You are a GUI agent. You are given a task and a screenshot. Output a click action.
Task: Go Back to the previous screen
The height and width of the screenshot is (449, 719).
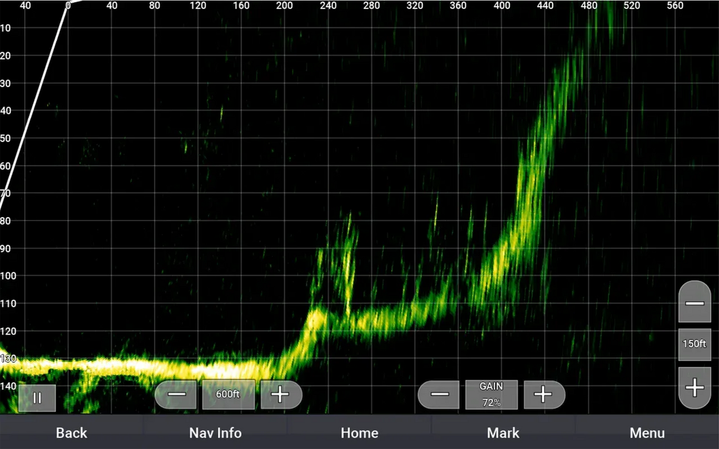[x=70, y=433]
